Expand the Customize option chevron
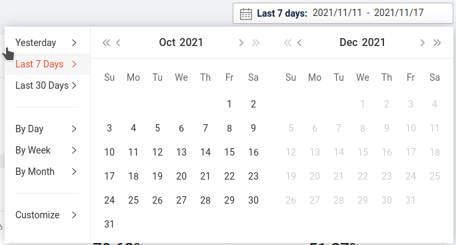 pyautogui.click(x=74, y=215)
